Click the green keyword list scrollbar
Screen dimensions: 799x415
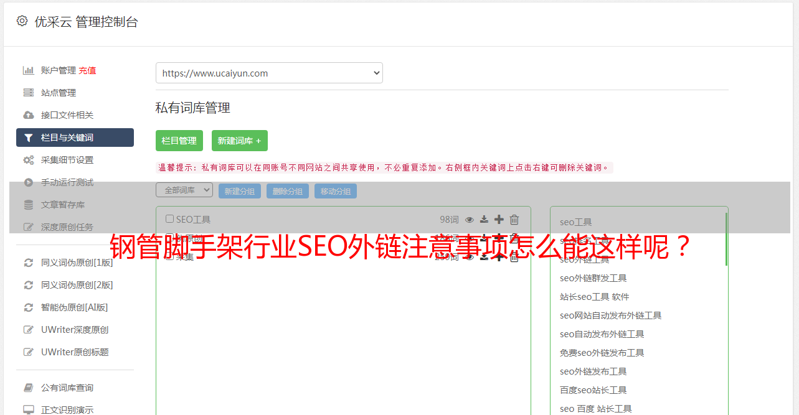726,239
